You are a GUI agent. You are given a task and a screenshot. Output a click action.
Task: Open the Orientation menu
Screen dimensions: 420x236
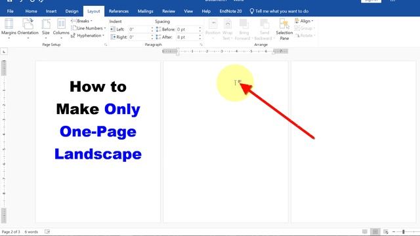click(x=28, y=29)
